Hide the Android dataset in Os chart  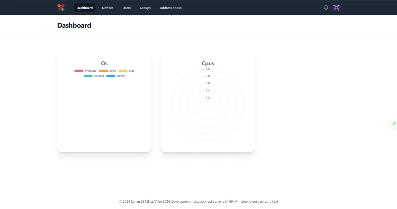[x=94, y=76]
